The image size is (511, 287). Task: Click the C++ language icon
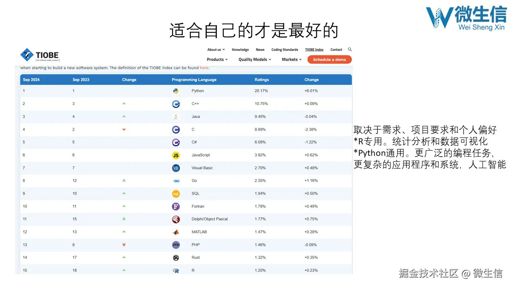(176, 104)
